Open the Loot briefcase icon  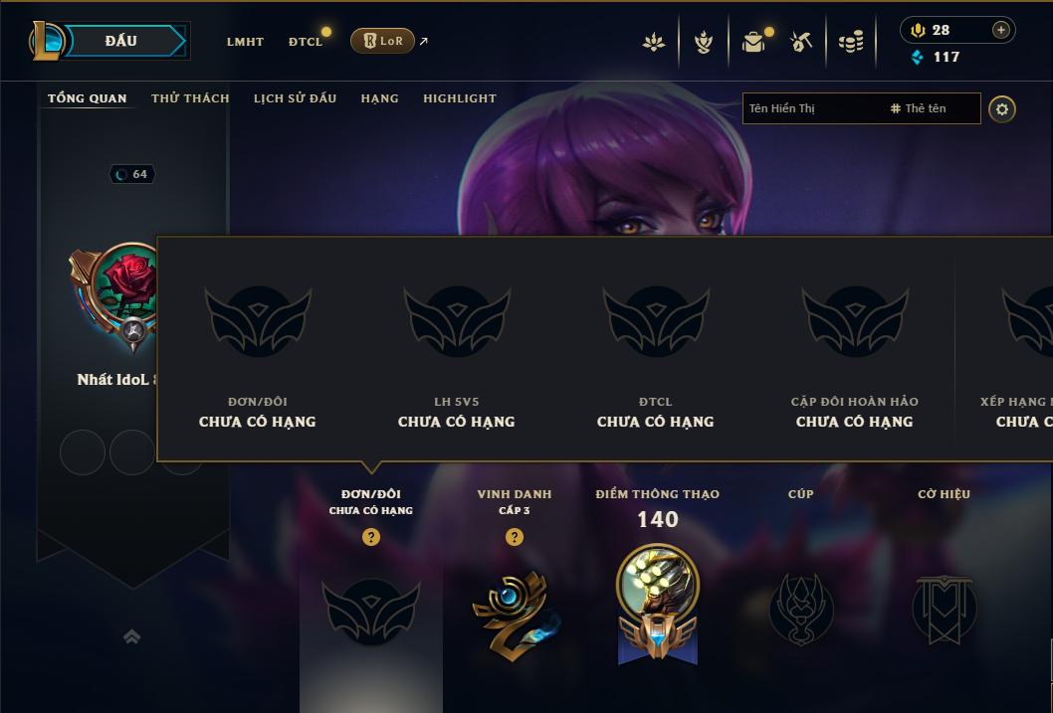753,42
